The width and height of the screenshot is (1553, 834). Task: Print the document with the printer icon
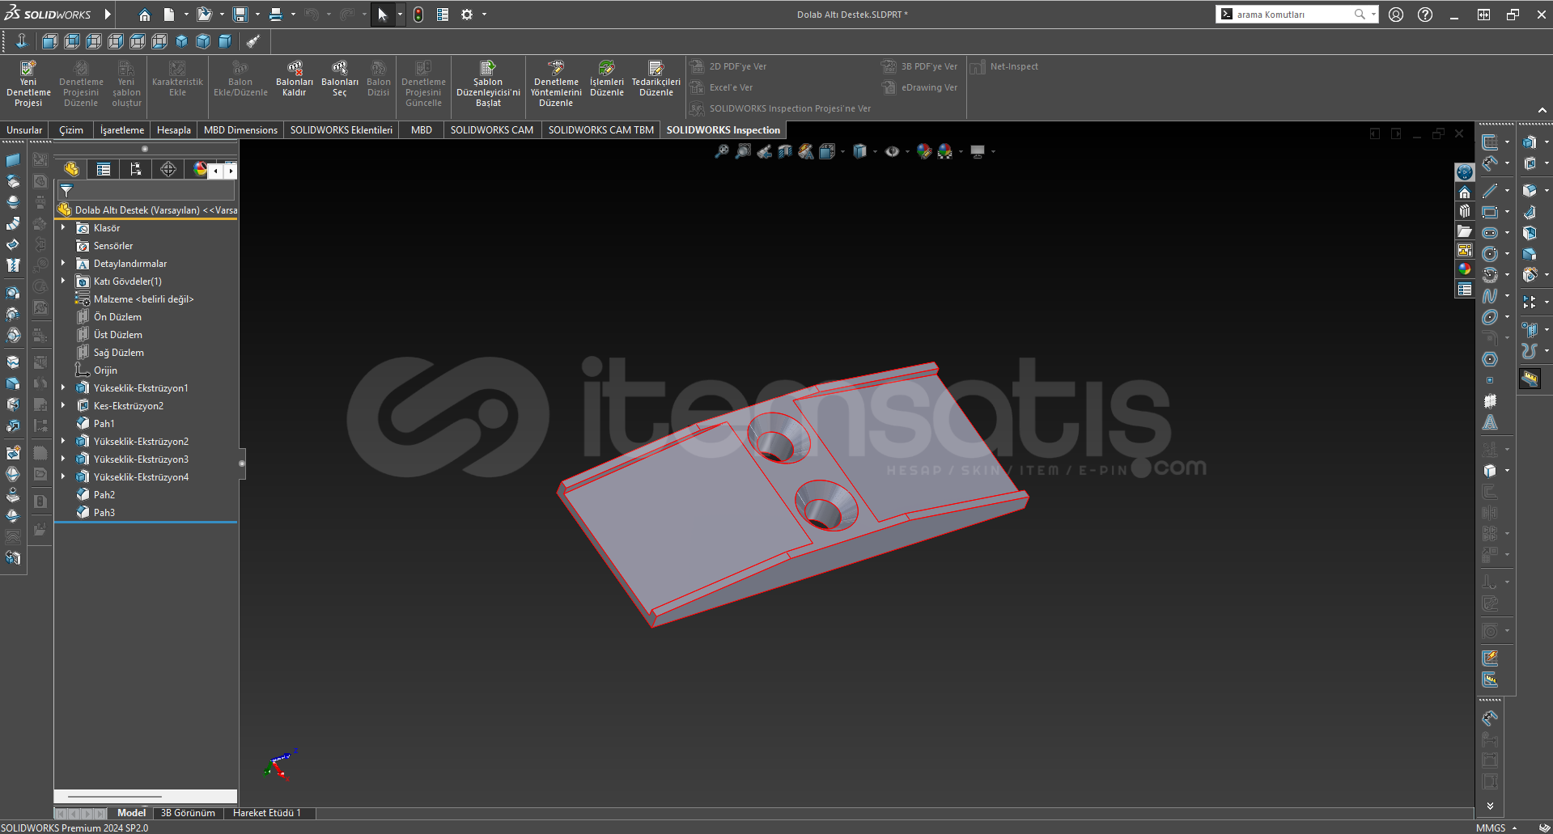point(276,15)
